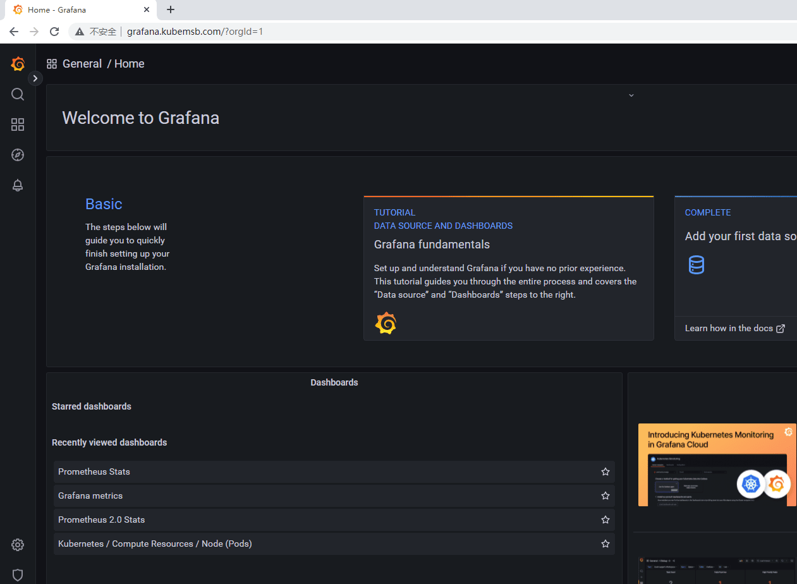Screen dimensions: 797x584
Task: Open the Kubernetes Monitoring blog thumbnail
Action: 717,465
